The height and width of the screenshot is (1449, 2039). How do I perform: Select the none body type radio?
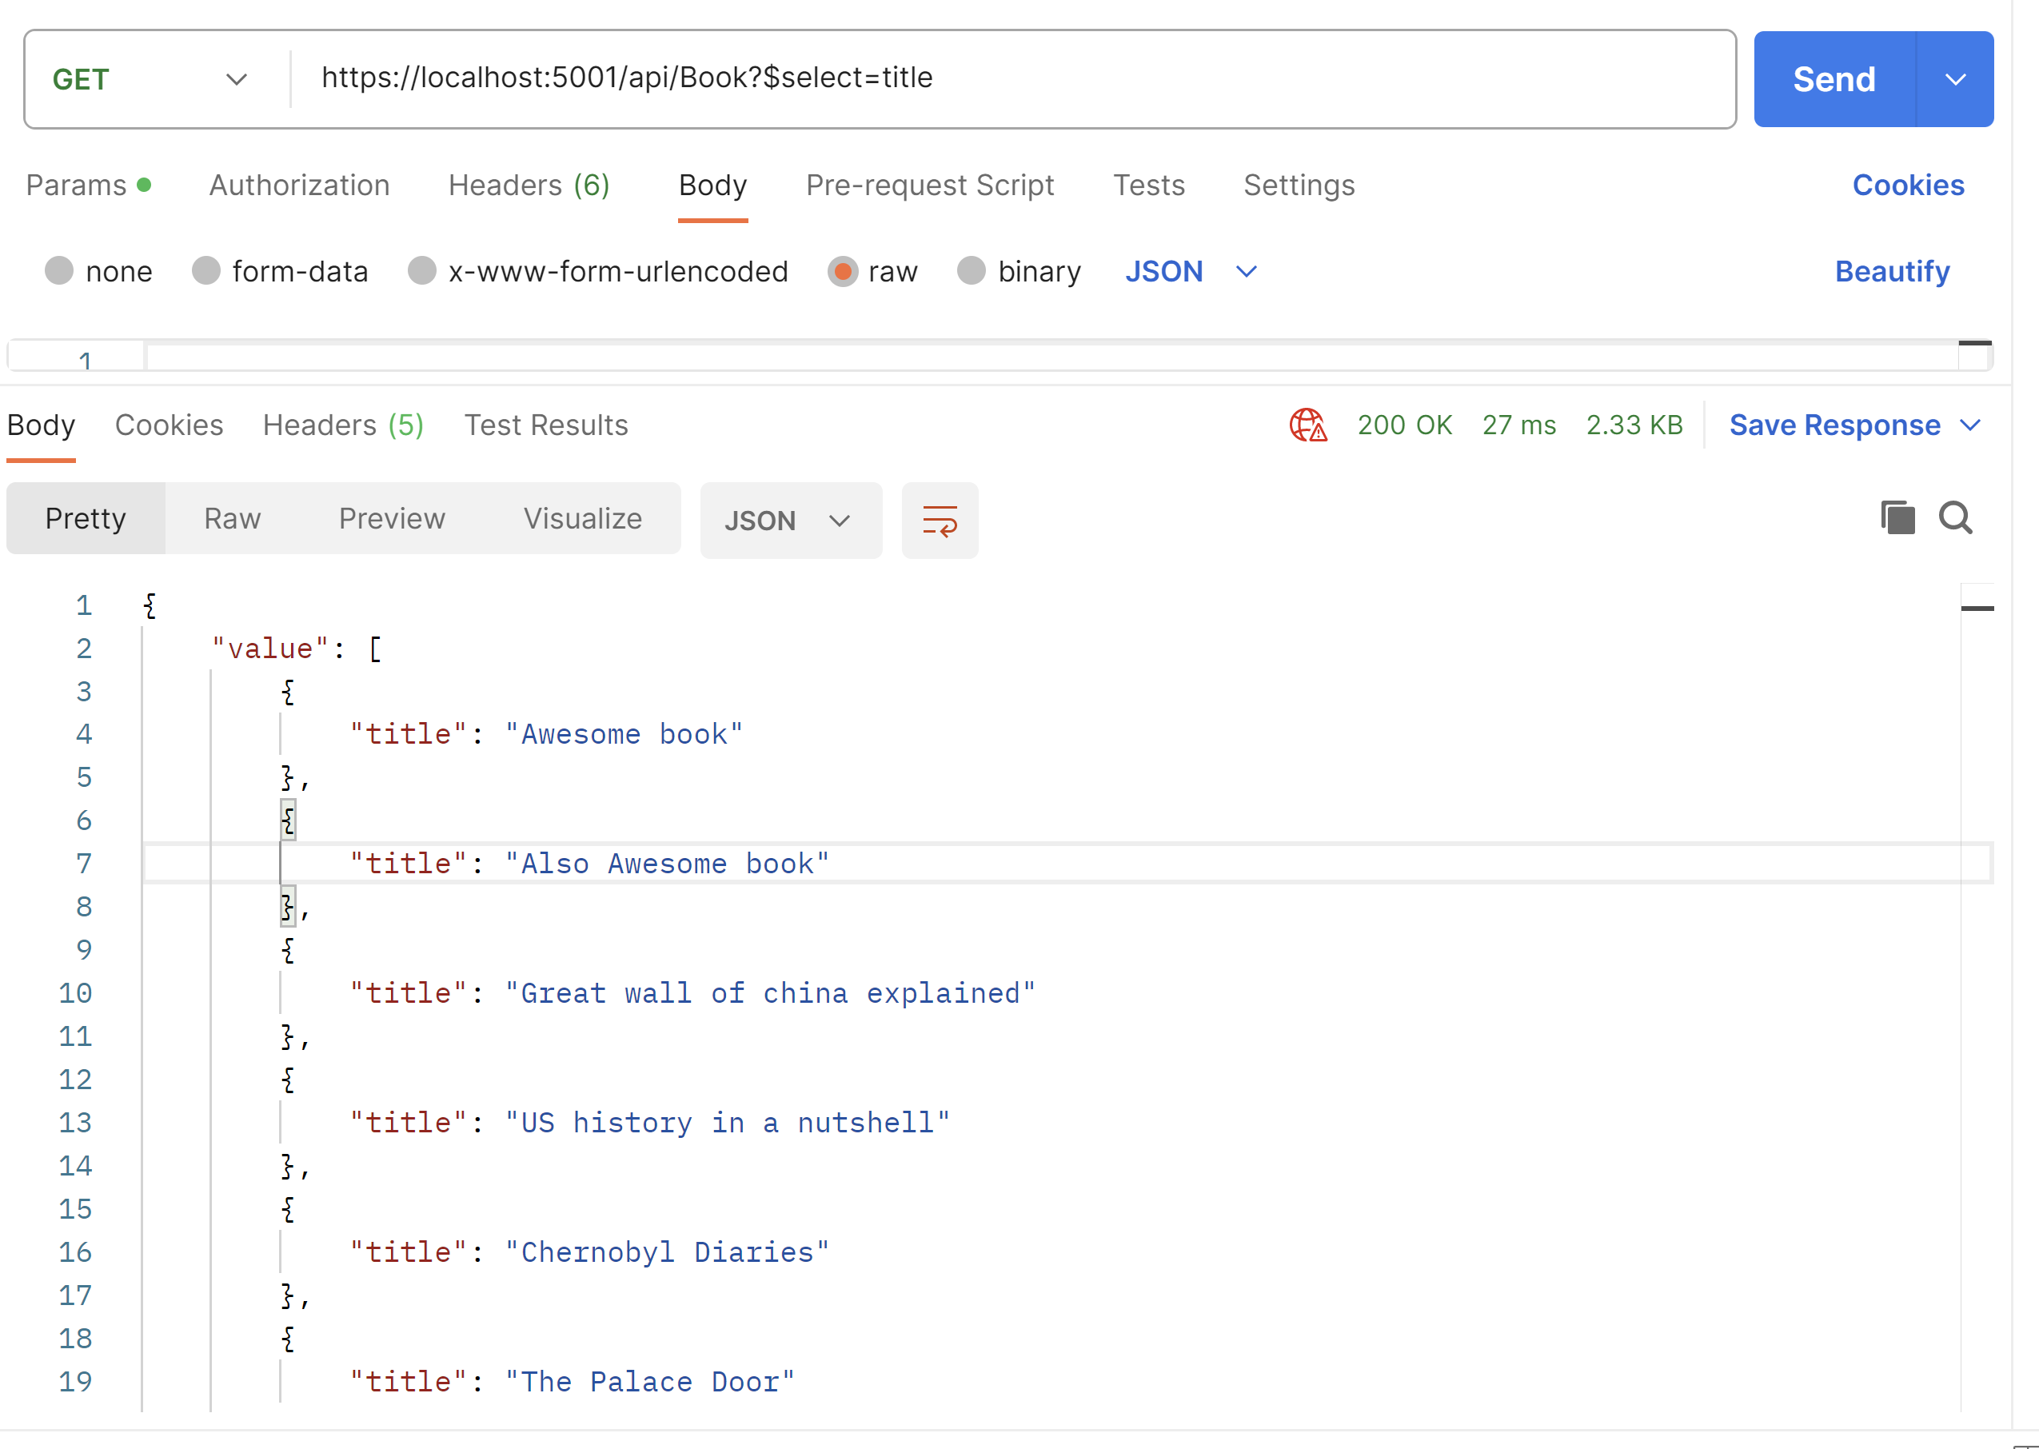tap(59, 271)
